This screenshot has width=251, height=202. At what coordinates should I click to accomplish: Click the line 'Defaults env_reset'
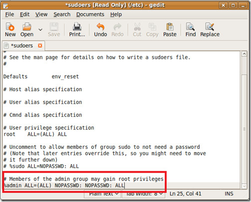coord(41,77)
